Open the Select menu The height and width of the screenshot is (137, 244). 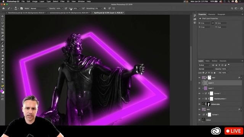coord(55,2)
